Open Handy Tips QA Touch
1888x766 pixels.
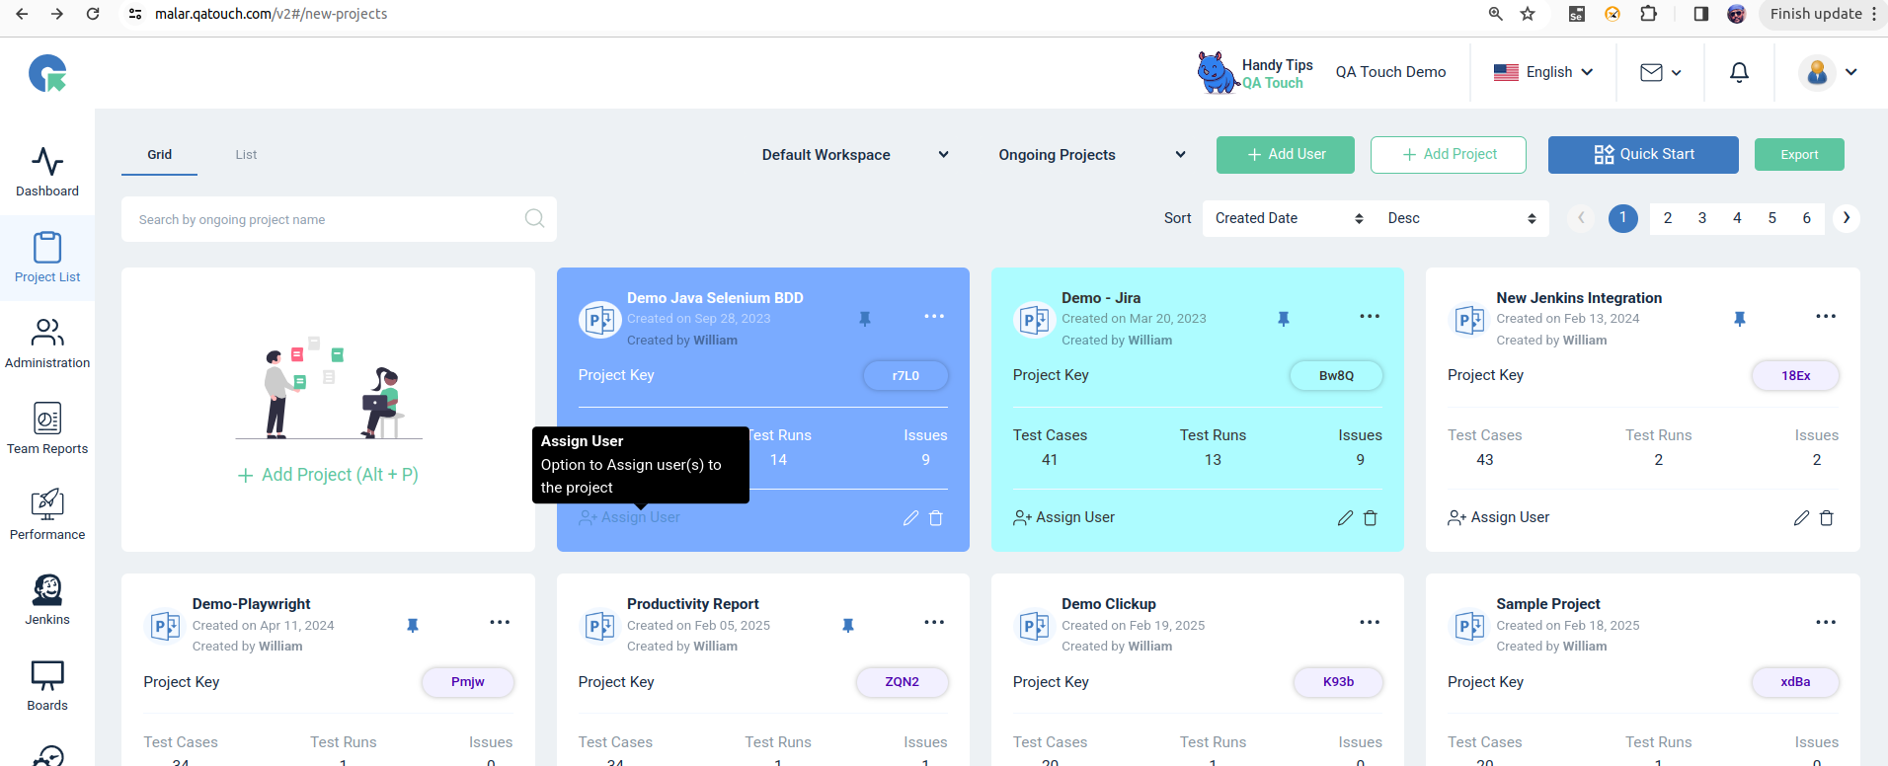(1255, 73)
